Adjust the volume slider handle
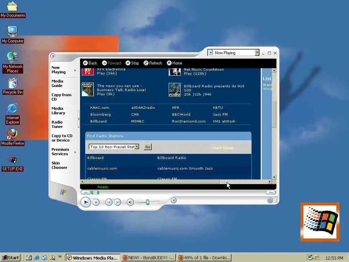Screen dimensions: 349x262 point(148,202)
